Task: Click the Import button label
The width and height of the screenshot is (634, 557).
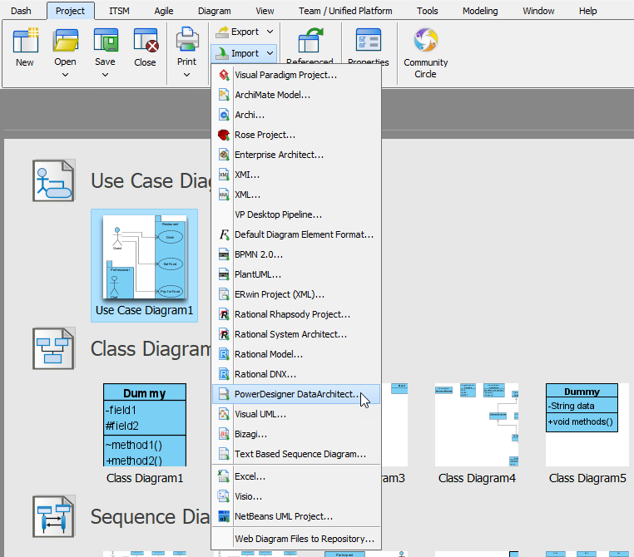Action: (245, 53)
